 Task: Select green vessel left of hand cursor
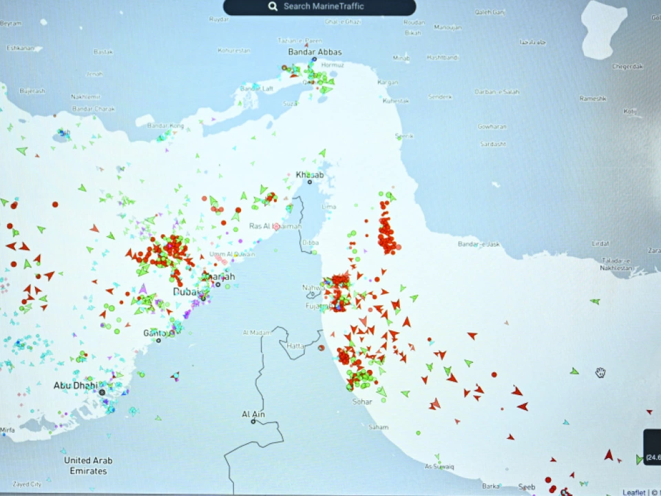[574, 371]
